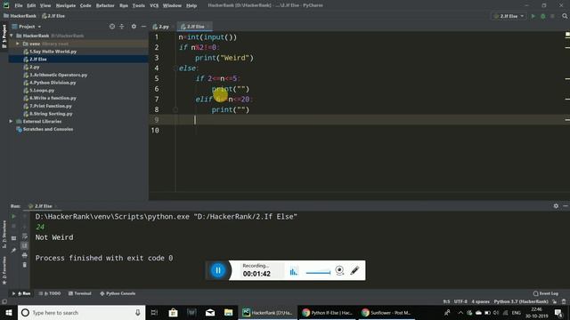This screenshot has width=570, height=320.
Task: Select 3.Arithmetic Operators.py in tree
Action: (x=55, y=75)
